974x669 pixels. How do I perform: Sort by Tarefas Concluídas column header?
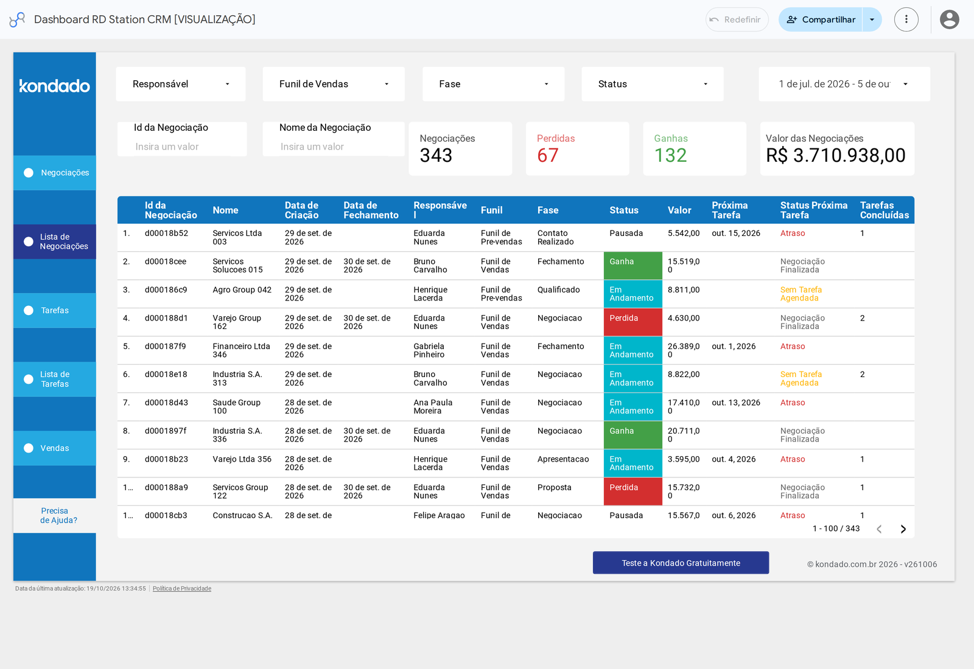[x=885, y=210]
